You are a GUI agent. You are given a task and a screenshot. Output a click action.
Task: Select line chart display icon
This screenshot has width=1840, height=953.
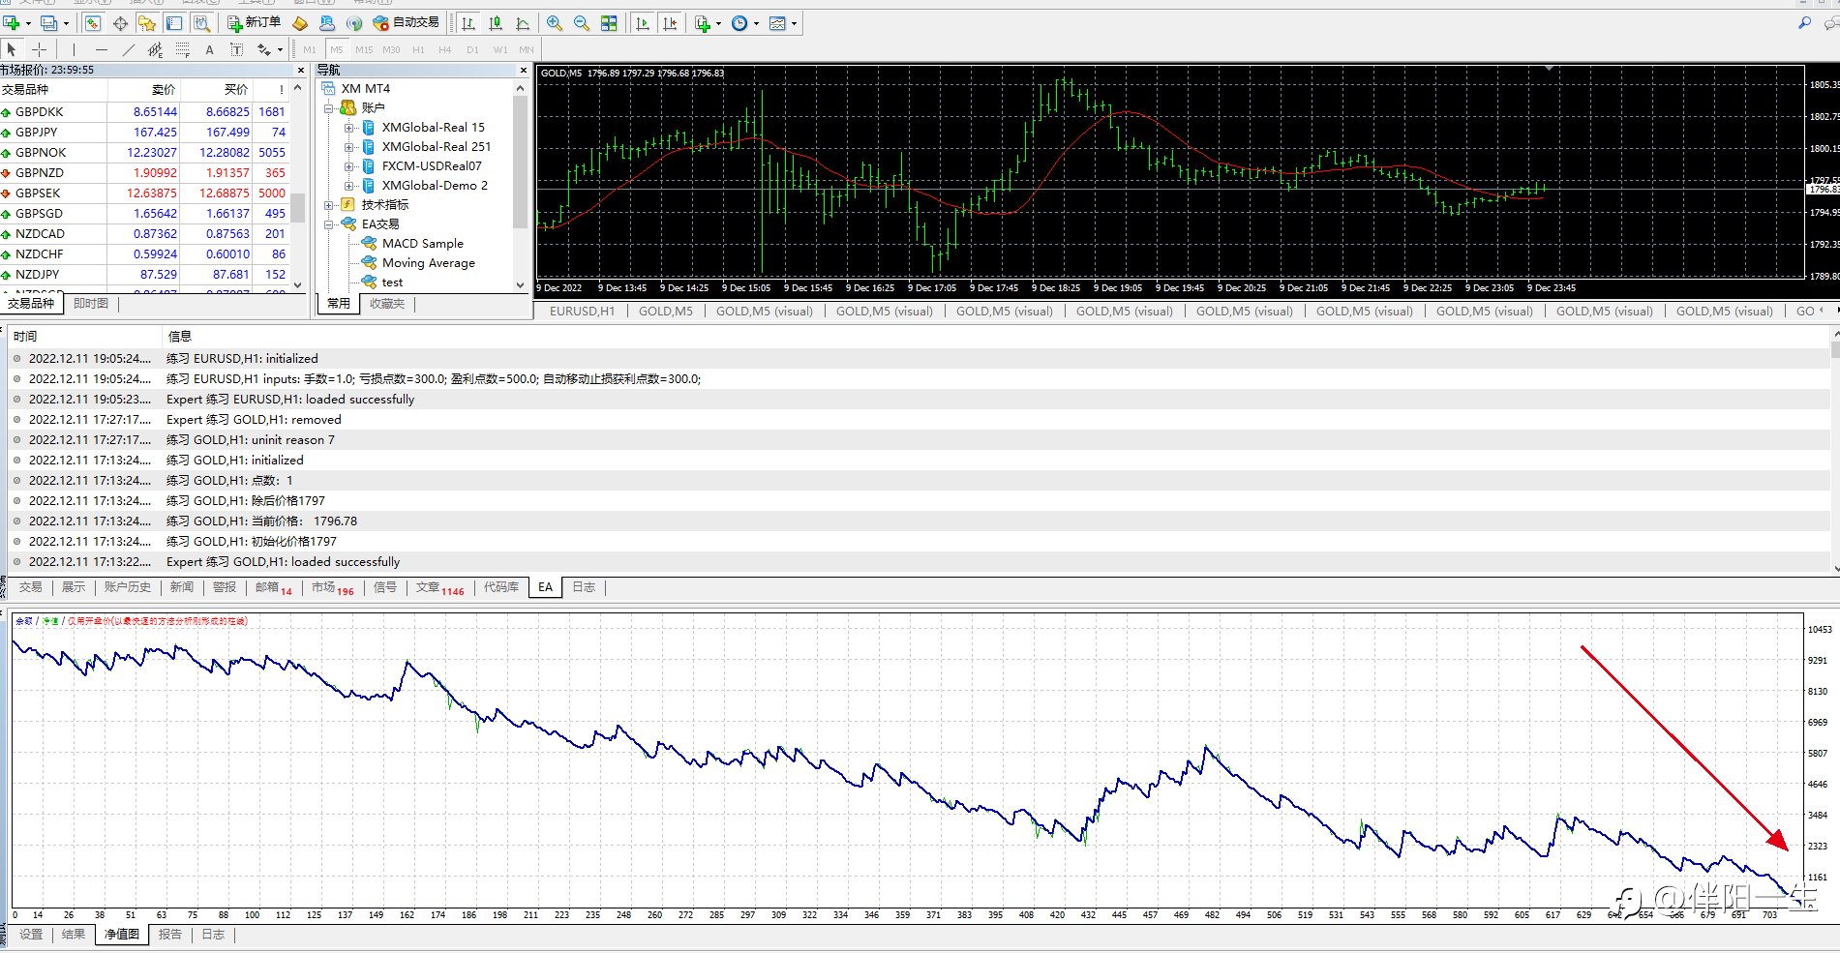click(523, 23)
